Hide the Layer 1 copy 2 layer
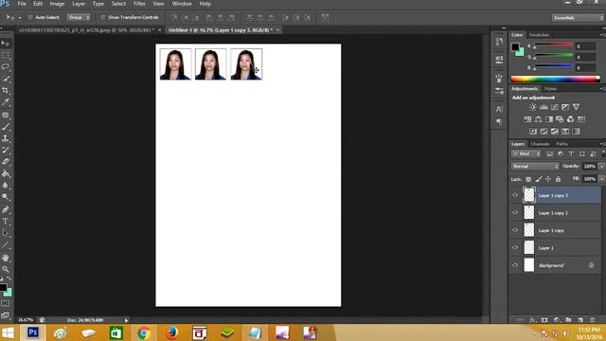Image resolution: width=606 pixels, height=341 pixels. [515, 212]
